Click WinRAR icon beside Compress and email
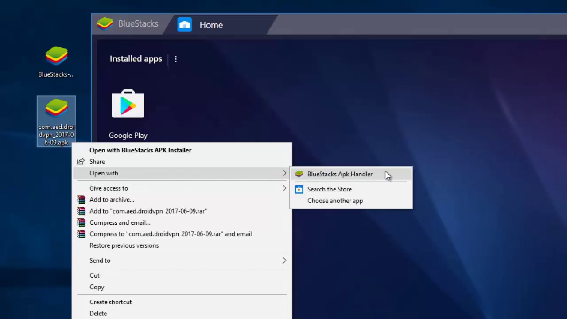The height and width of the screenshot is (319, 567). 81,222
